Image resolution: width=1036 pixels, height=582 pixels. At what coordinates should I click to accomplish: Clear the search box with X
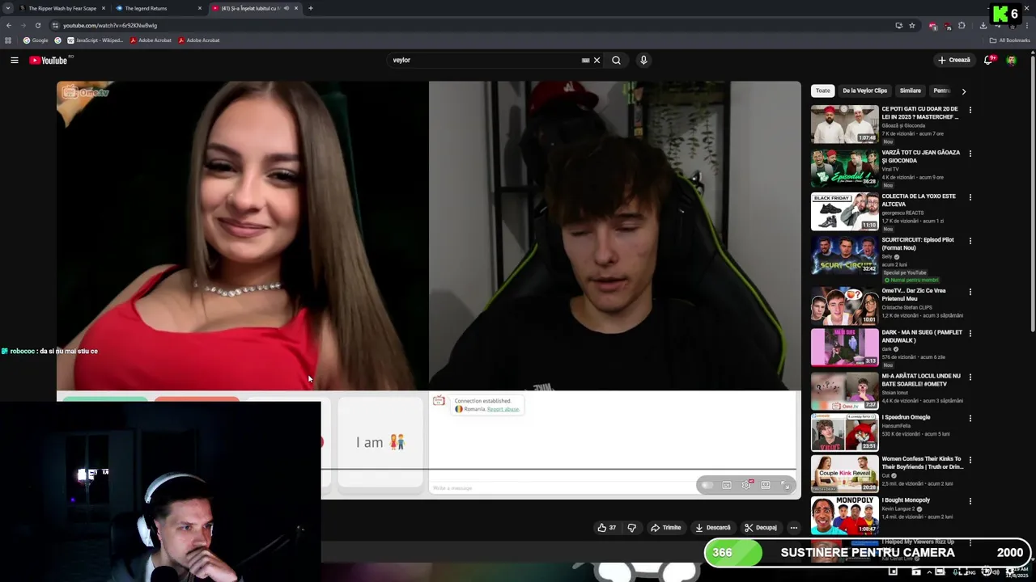coord(597,60)
